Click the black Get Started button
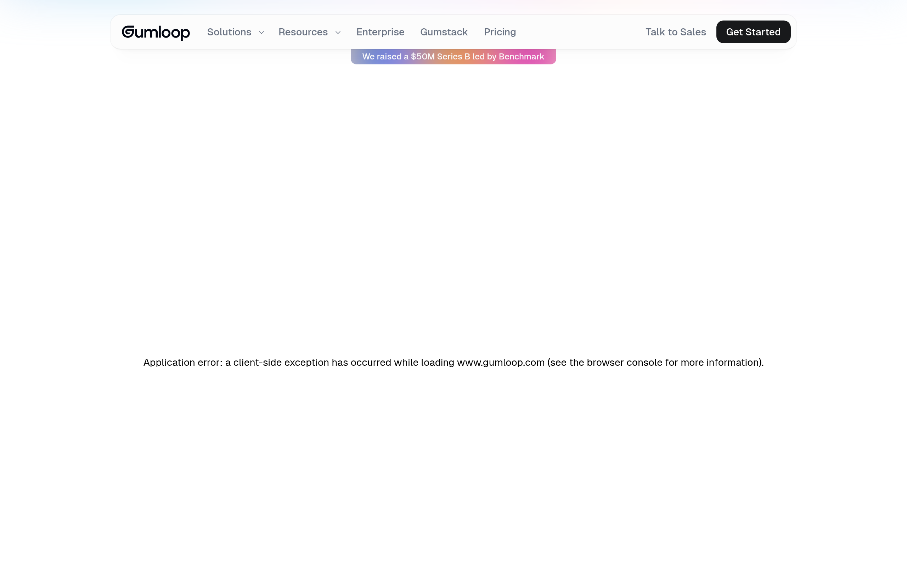The height and width of the screenshot is (566, 907). pyautogui.click(x=753, y=32)
